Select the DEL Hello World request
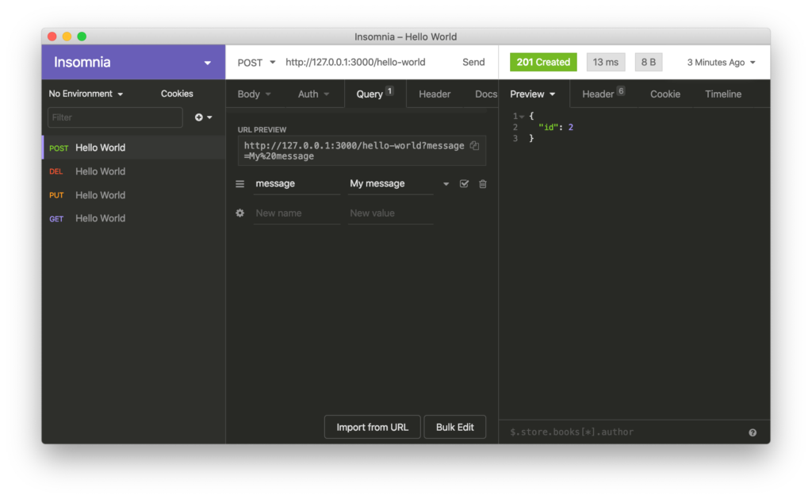812x499 pixels. tap(133, 171)
